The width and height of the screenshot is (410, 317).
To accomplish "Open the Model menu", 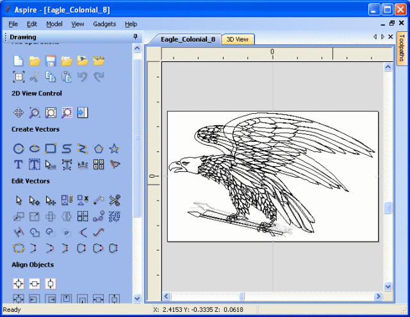I will (x=54, y=24).
